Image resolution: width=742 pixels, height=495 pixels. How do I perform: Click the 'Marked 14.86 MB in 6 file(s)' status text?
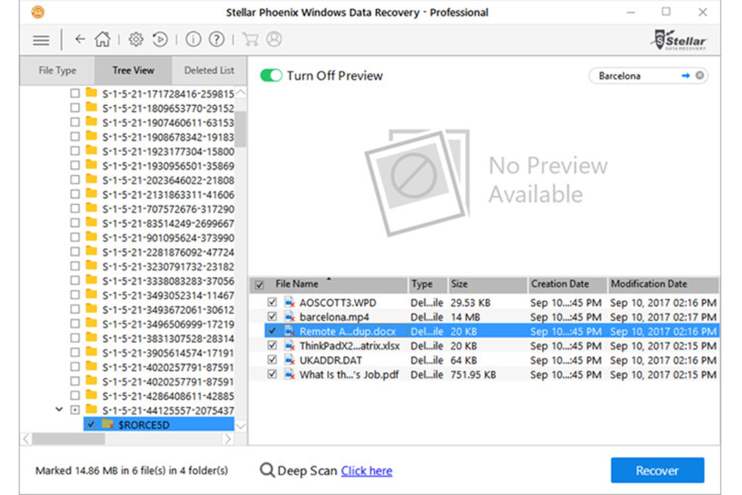point(131,471)
